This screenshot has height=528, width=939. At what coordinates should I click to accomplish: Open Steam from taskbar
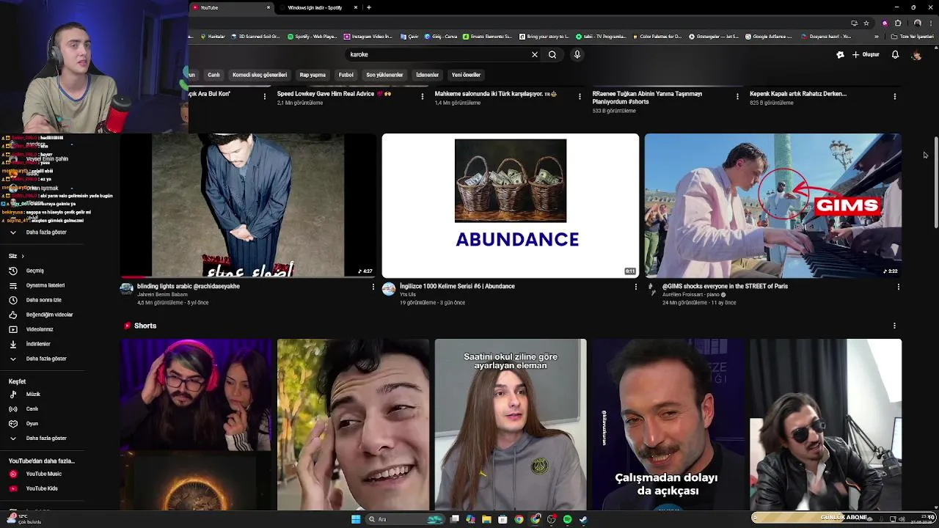click(583, 519)
